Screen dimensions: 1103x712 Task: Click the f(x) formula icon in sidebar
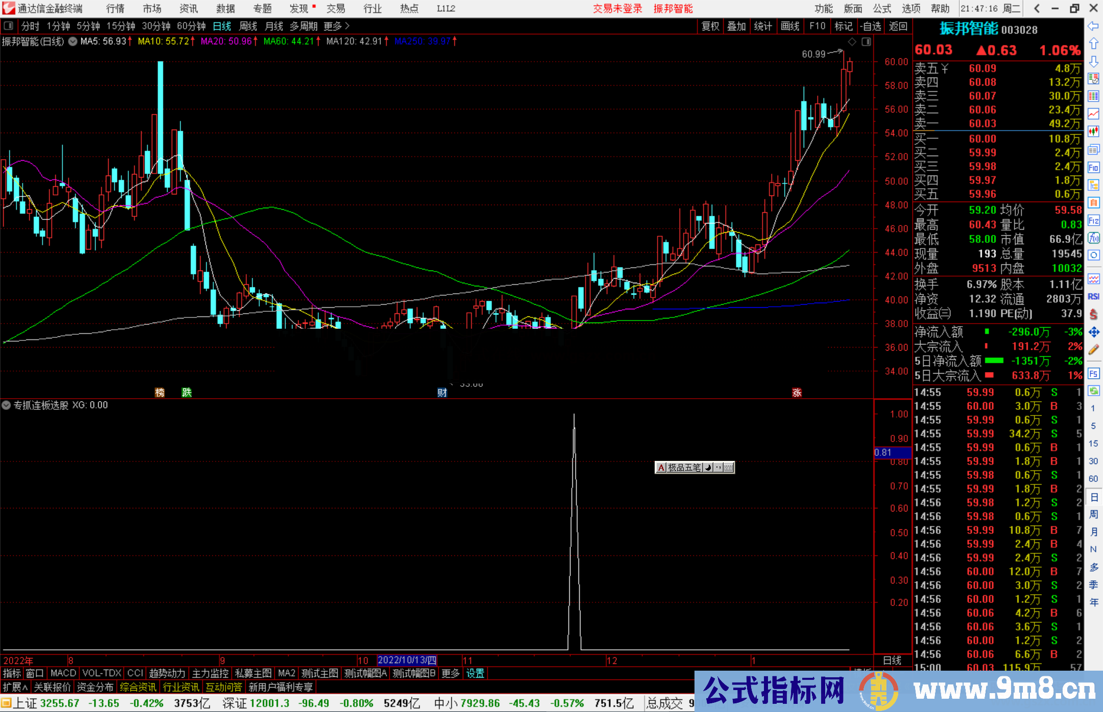[x=1093, y=238]
